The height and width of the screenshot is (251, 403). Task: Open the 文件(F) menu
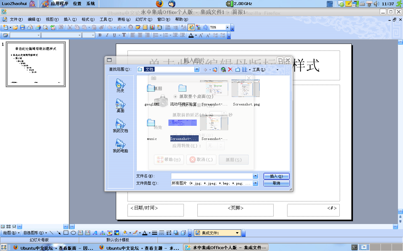pos(16,19)
